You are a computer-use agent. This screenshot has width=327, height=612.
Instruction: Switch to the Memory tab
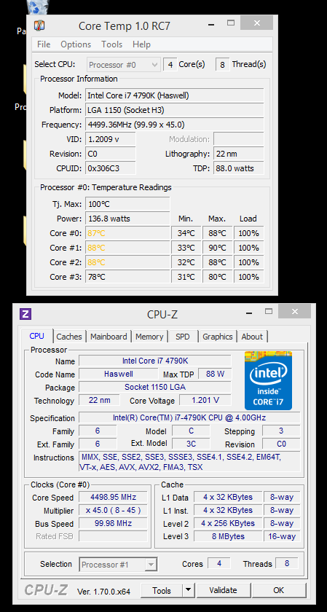point(149,337)
